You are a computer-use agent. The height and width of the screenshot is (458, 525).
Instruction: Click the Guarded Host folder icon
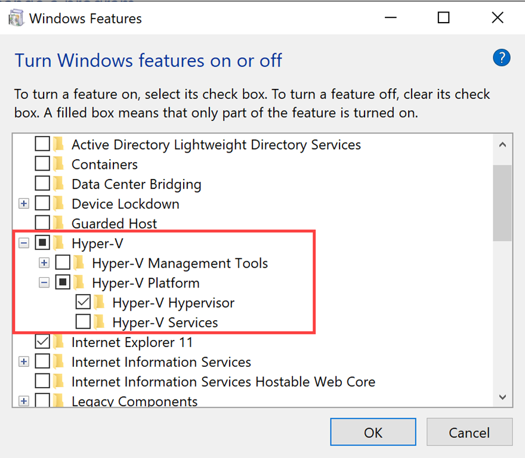58,224
